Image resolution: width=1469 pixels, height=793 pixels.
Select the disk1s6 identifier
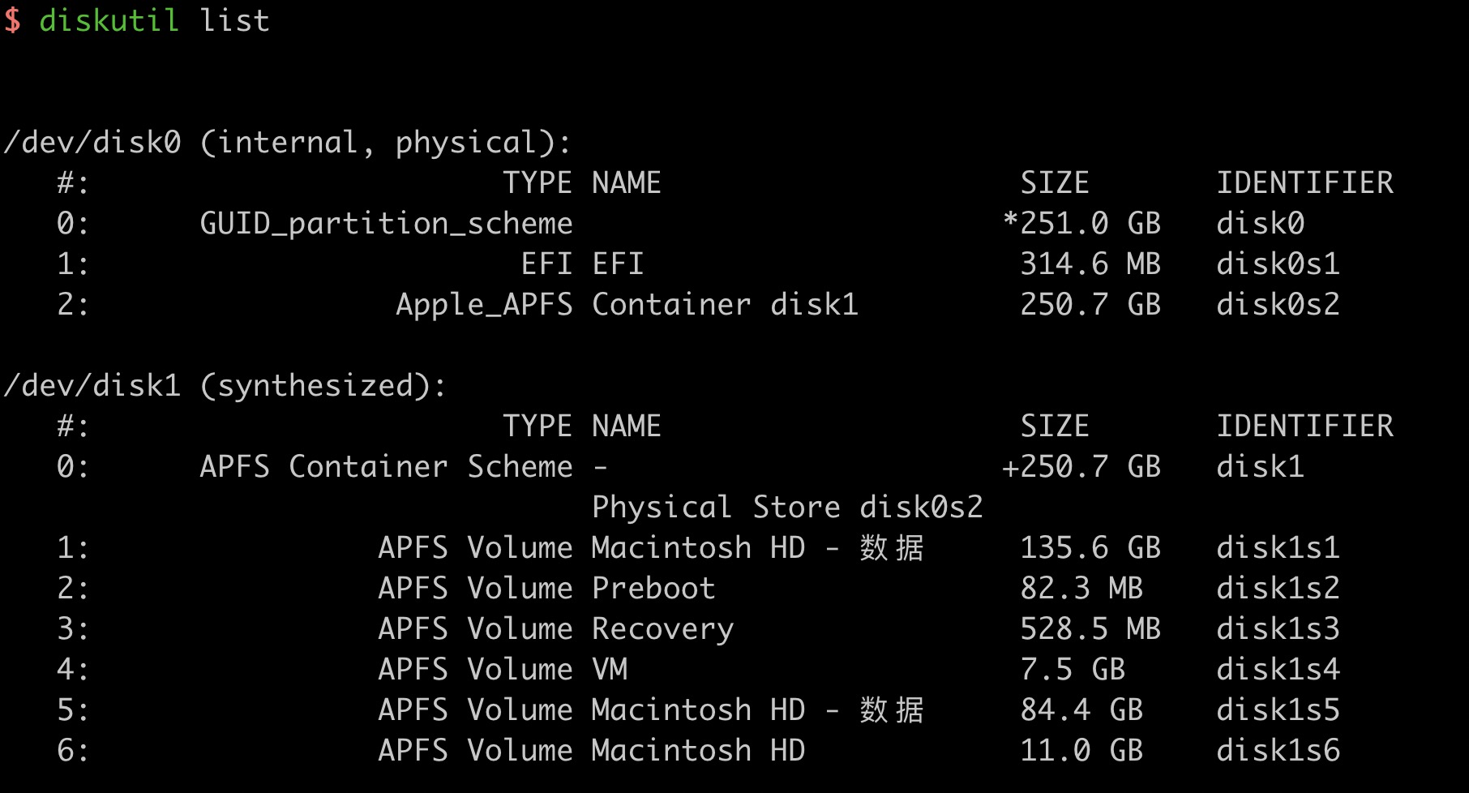pos(1278,751)
